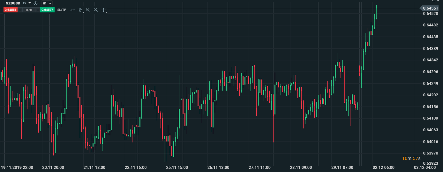
Task: Open the NZDUSD symbol dropdown arrow
Action: coord(30,3)
